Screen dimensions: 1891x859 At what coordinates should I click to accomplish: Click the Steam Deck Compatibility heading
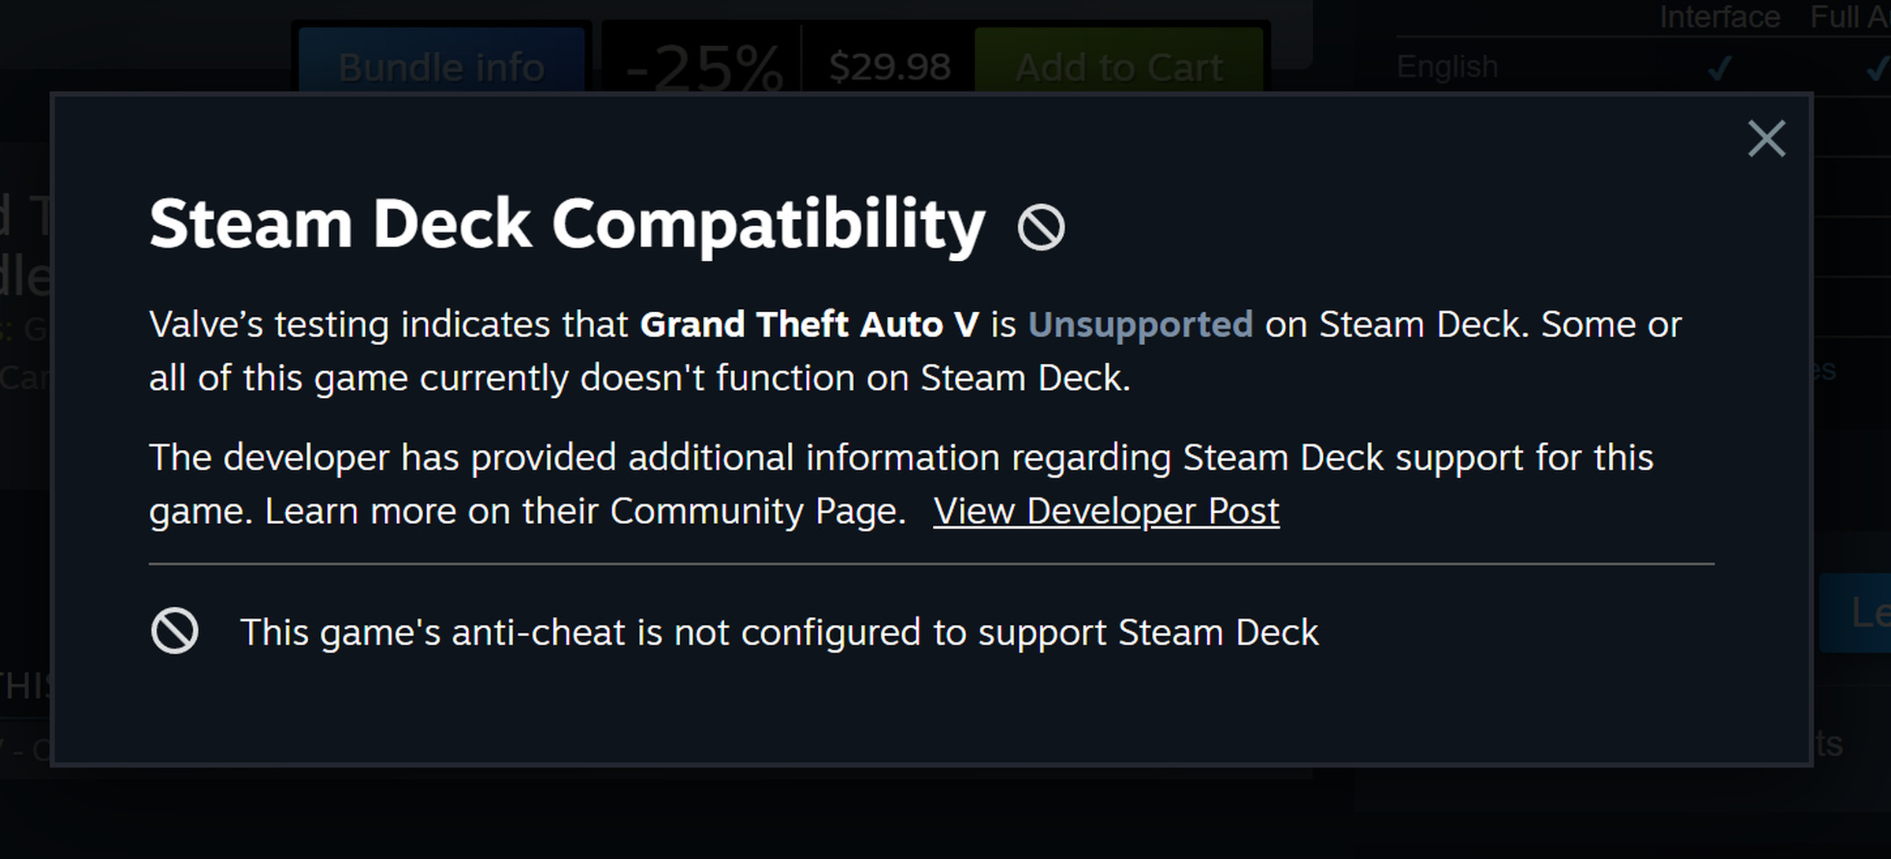coord(567,225)
